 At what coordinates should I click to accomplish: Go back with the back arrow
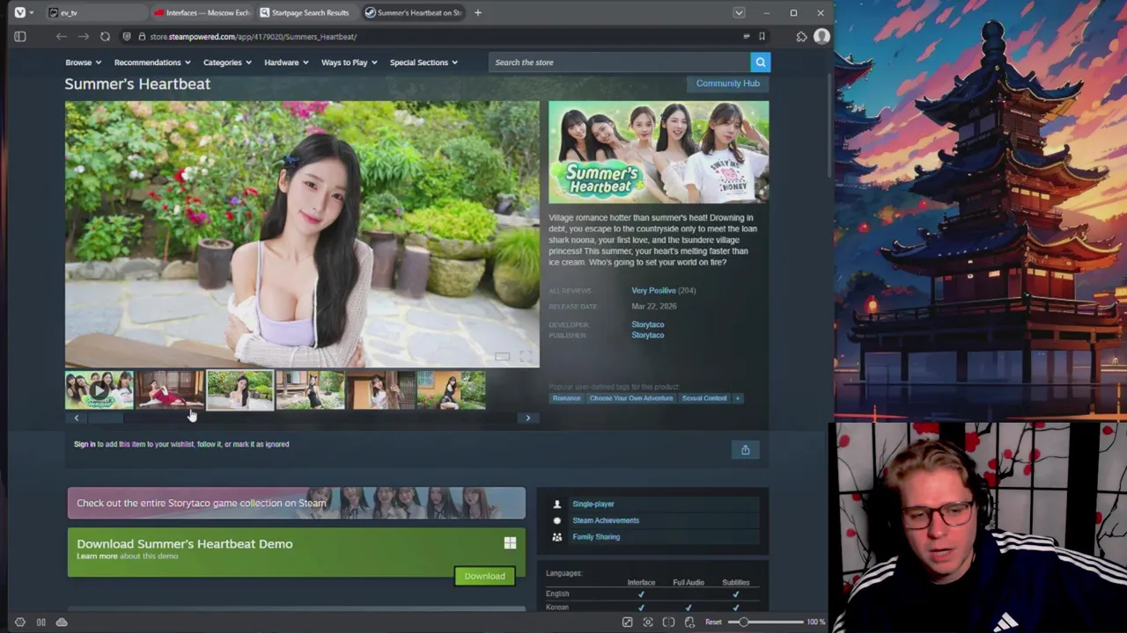coord(61,36)
